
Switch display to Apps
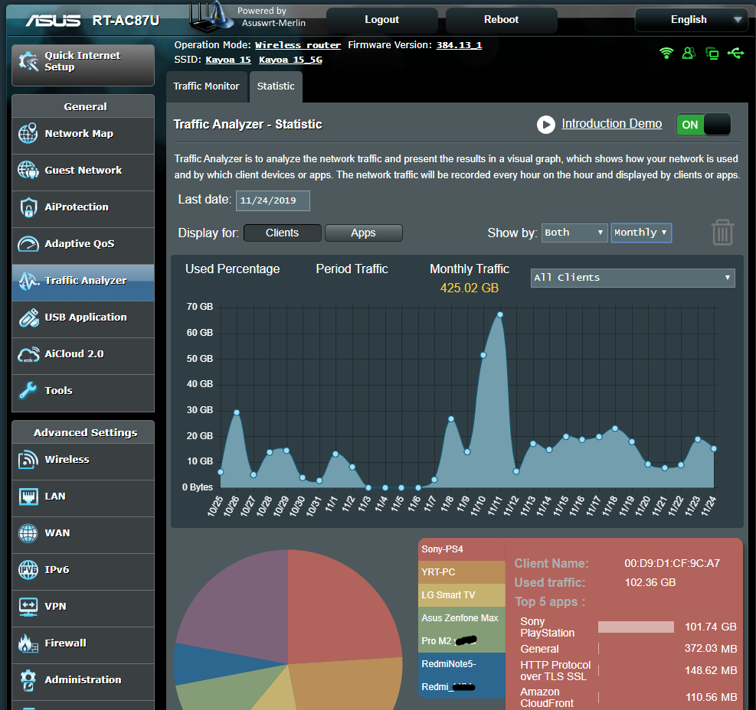click(363, 233)
